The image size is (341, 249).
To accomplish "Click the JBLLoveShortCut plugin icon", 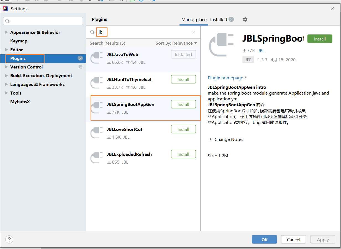I will tap(97, 133).
